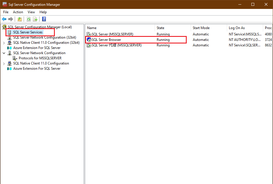
Task: Select the first Azure Extension For SQL Server
Action: point(37,48)
